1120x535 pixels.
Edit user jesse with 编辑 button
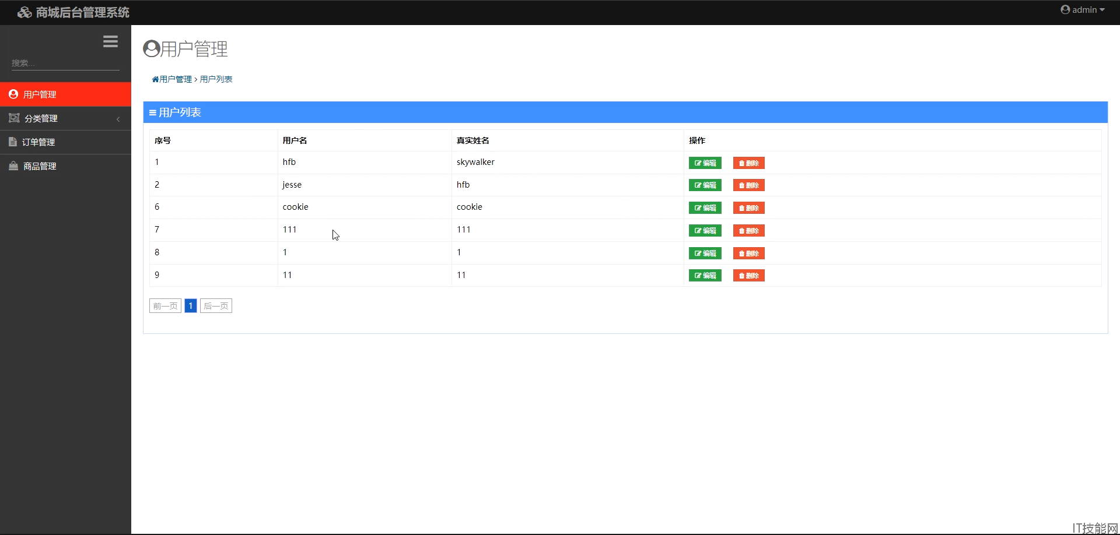tap(705, 185)
